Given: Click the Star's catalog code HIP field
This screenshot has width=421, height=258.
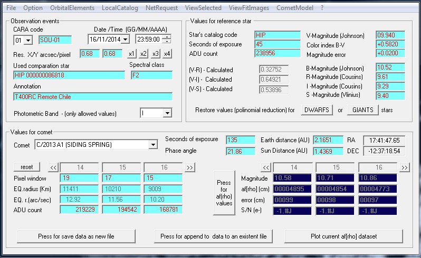Looking at the screenshot, I should (x=278, y=35).
